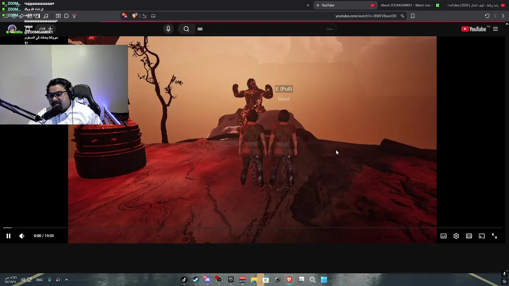The height and width of the screenshot is (286, 509).
Task: Click the YouTube search magnifier button
Action: pos(186,29)
